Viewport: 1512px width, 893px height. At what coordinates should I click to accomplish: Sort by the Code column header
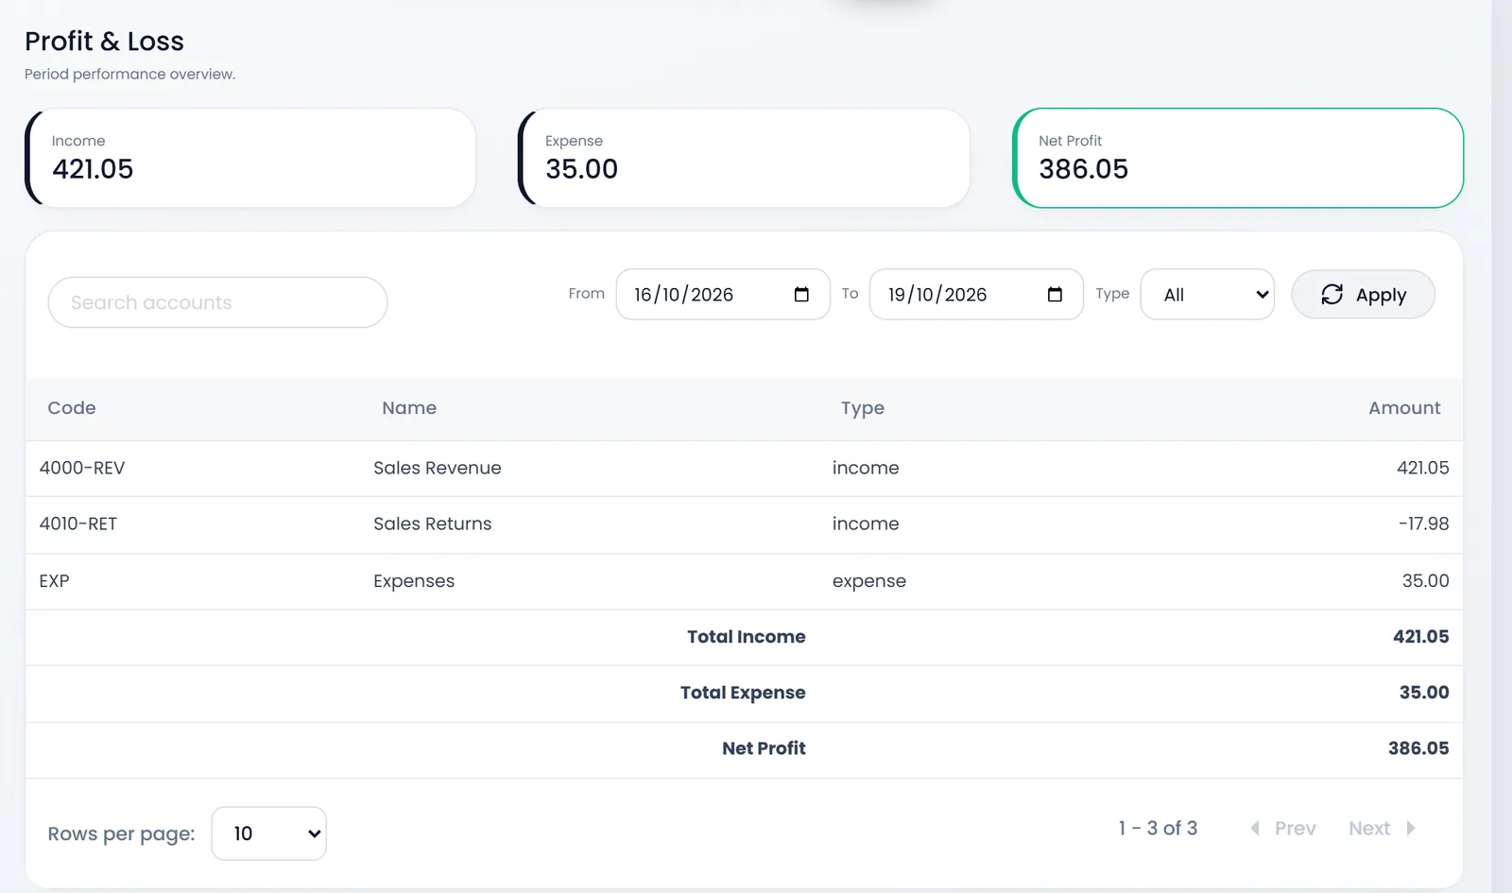[x=72, y=408]
